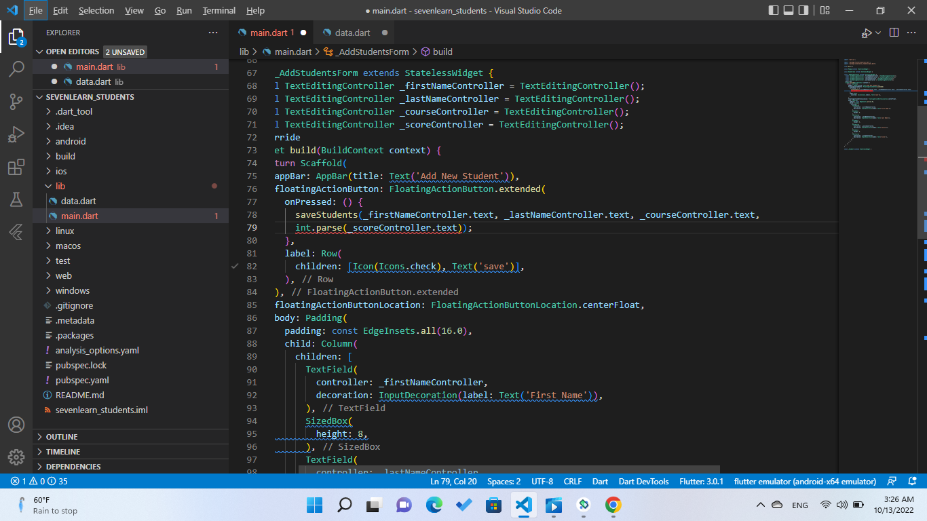Expand the OUTLINE section

pyautogui.click(x=62, y=437)
